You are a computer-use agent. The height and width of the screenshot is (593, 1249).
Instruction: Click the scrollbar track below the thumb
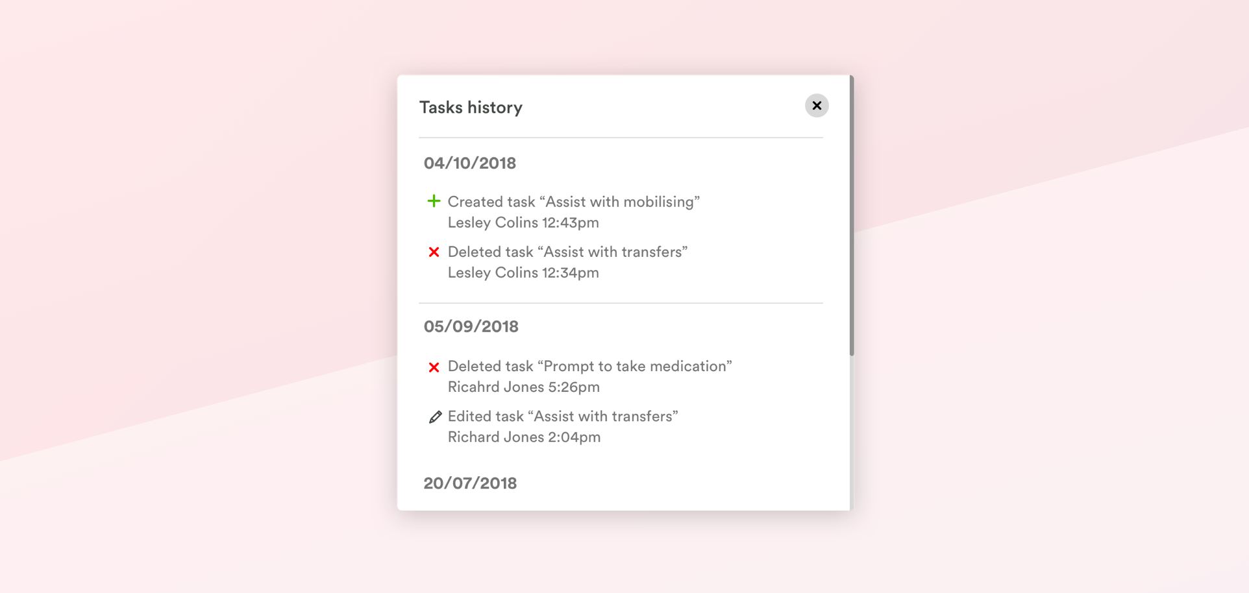852,433
